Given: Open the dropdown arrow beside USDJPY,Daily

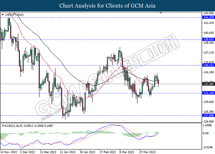Looking at the screenshot, I should click(2, 14).
